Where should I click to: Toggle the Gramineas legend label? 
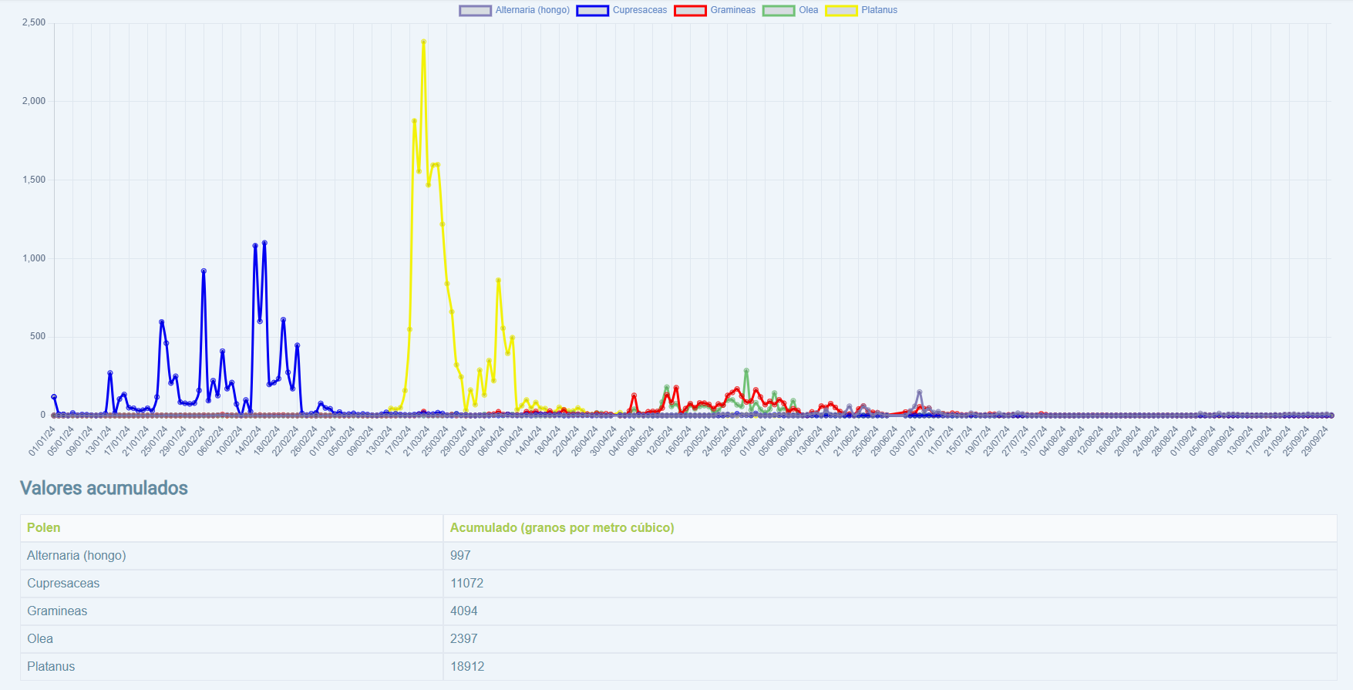pos(732,10)
